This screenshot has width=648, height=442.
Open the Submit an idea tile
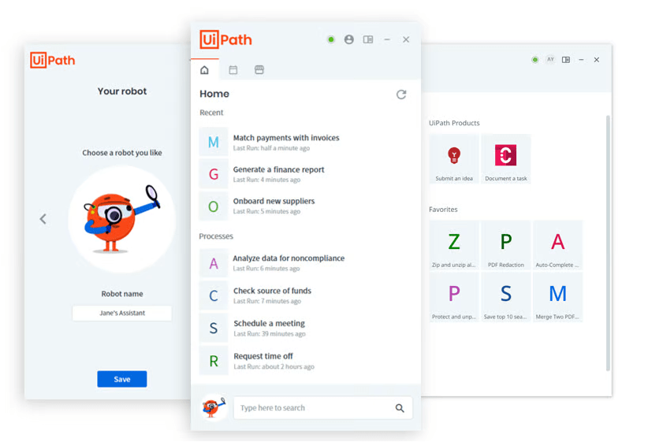tap(454, 159)
